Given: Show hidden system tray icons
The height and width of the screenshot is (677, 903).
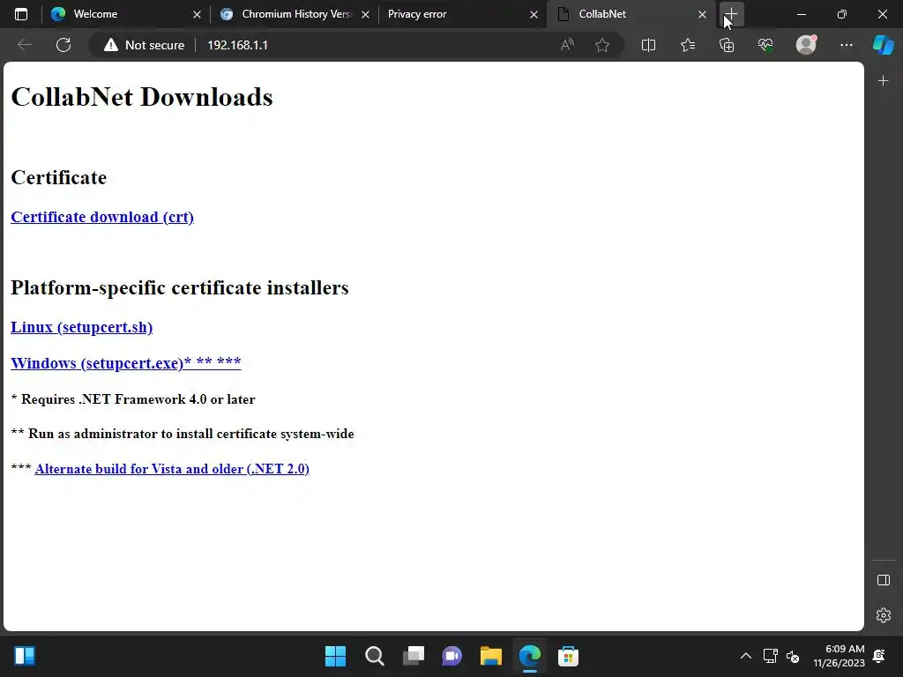Looking at the screenshot, I should (746, 656).
